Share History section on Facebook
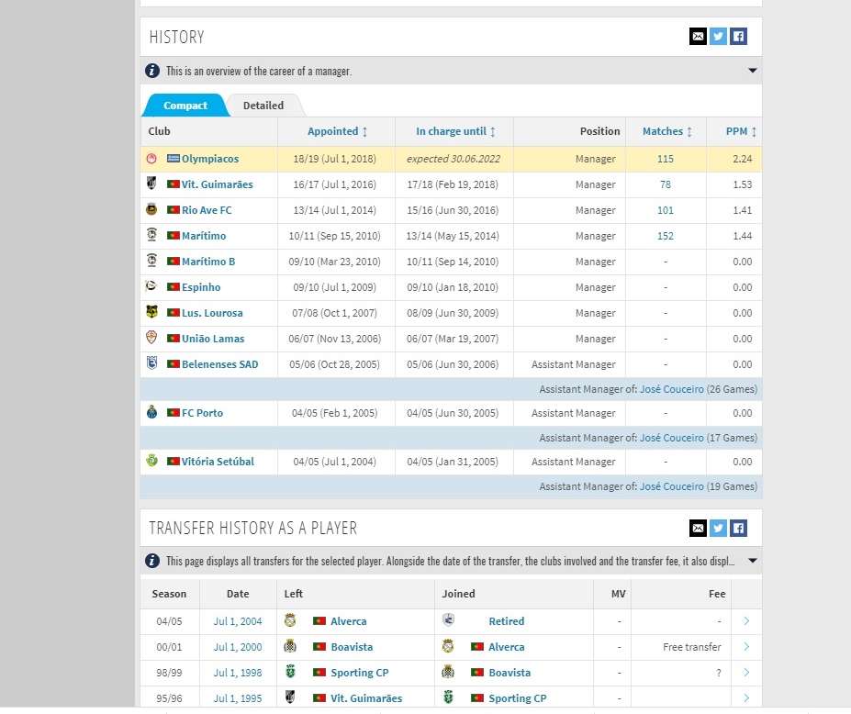 (738, 37)
